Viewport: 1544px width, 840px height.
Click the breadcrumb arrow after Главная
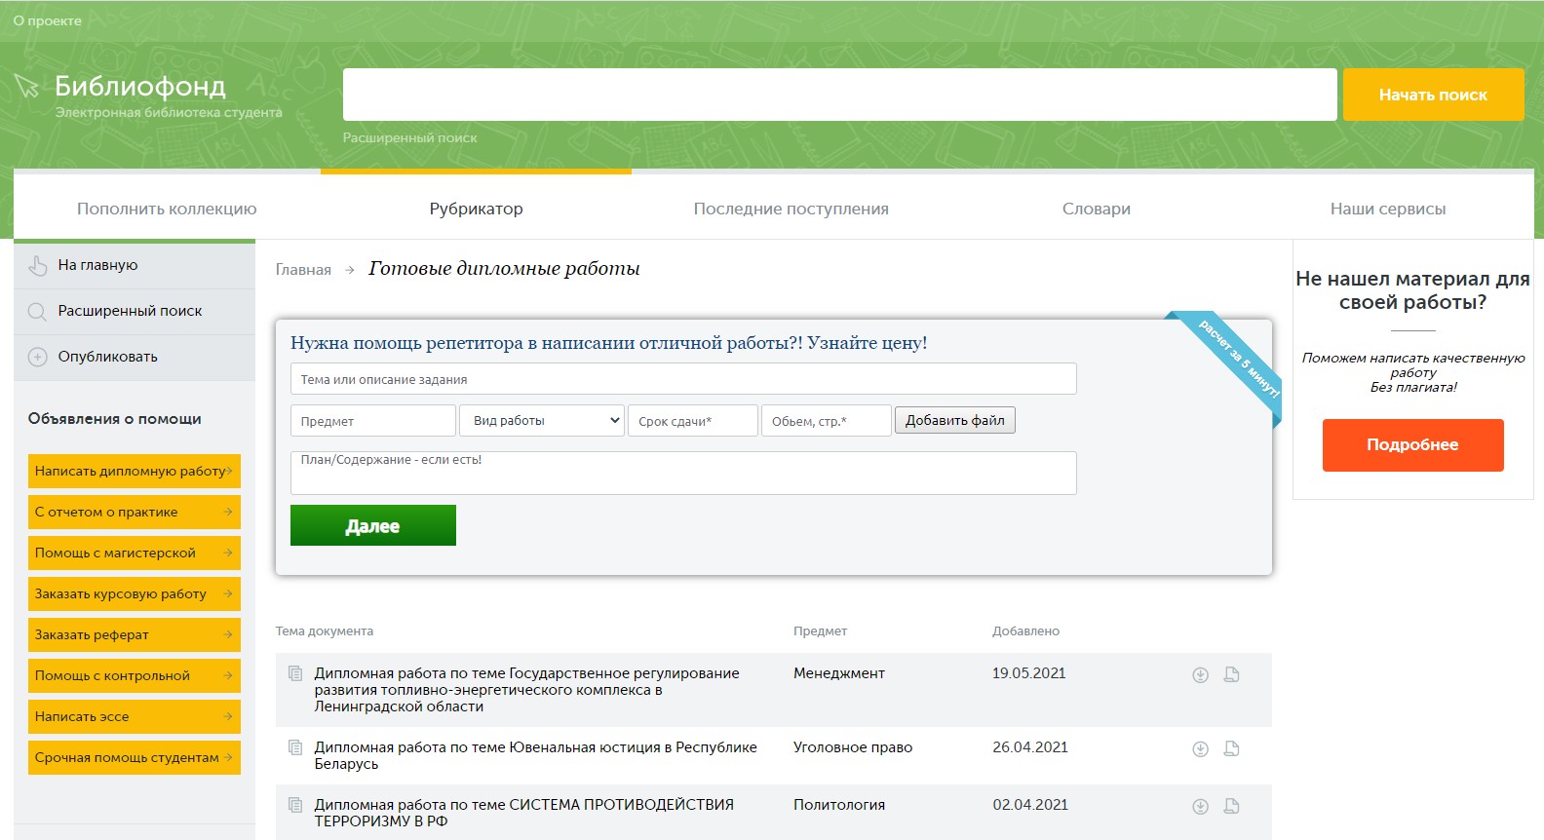click(350, 270)
